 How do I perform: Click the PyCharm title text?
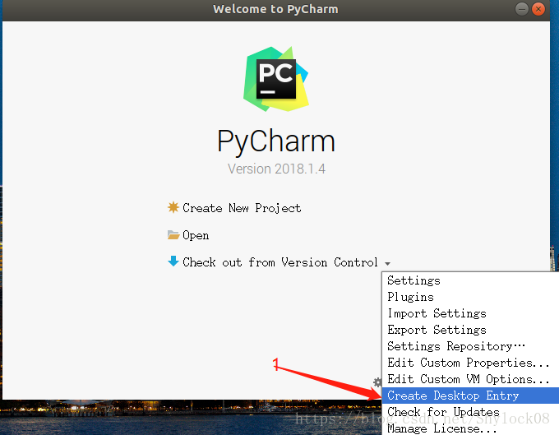pyautogui.click(x=276, y=141)
